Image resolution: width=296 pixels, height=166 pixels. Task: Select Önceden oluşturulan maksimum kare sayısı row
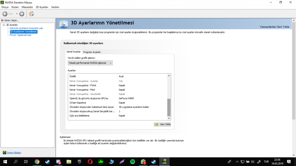tap(117, 107)
